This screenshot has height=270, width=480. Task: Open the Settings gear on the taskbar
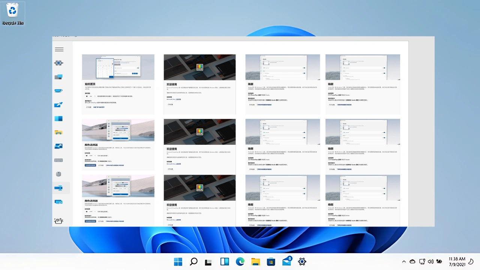302,261
